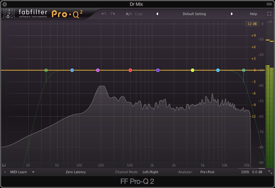Select the cyan band node near 8k
This screenshot has width=275, height=188.
click(218, 70)
